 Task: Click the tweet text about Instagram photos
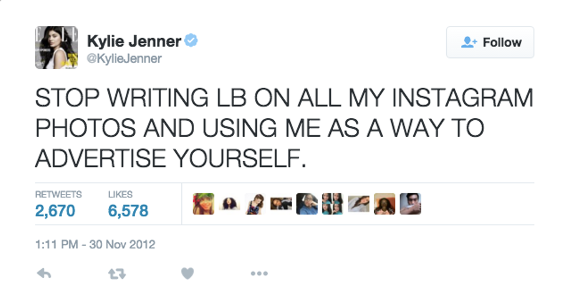tap(284, 128)
